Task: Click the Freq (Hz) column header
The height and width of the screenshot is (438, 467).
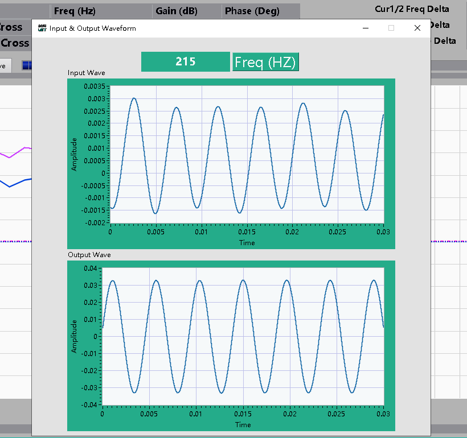Action: pos(74,10)
